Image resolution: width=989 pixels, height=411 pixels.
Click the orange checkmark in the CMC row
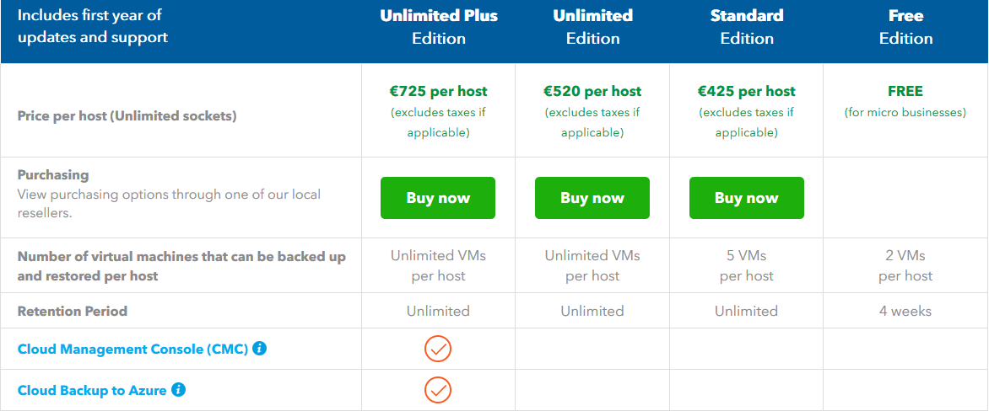438,349
